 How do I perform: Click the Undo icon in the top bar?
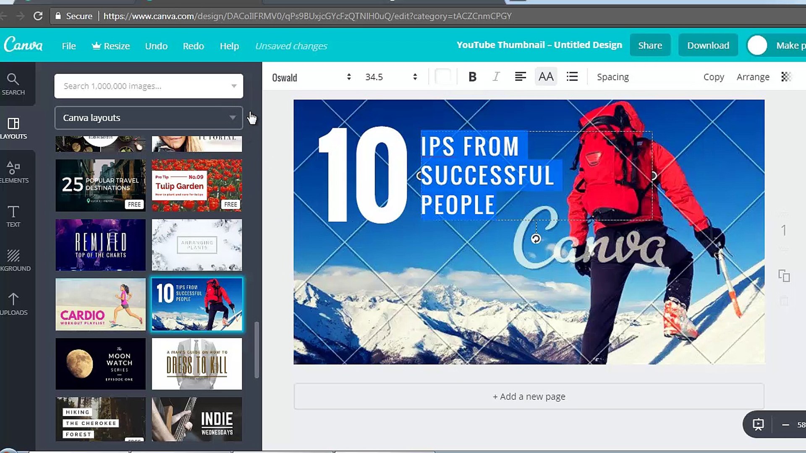coord(156,46)
